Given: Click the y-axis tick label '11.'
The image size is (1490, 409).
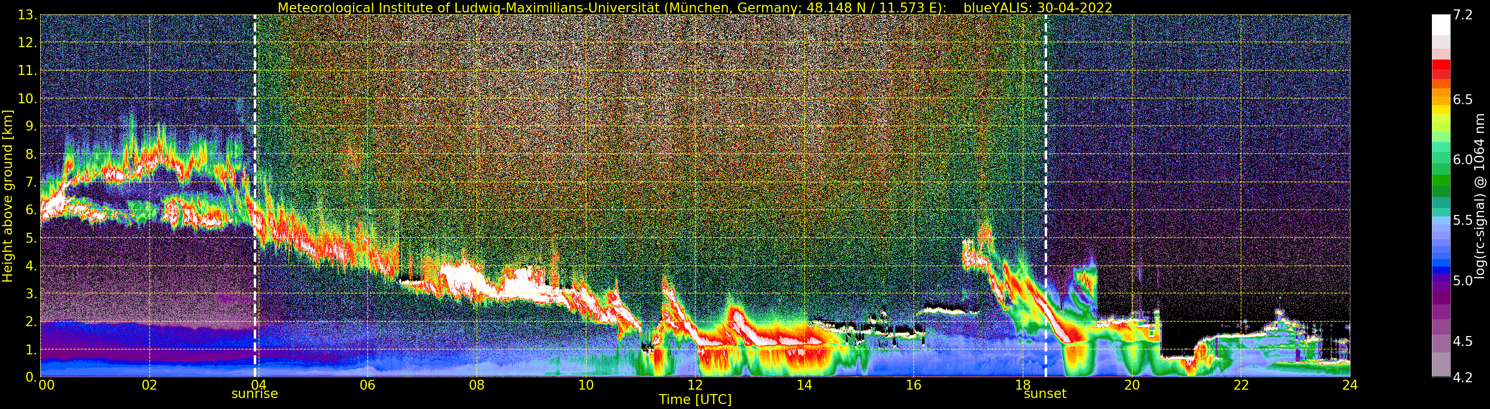Looking at the screenshot, I should click(27, 70).
